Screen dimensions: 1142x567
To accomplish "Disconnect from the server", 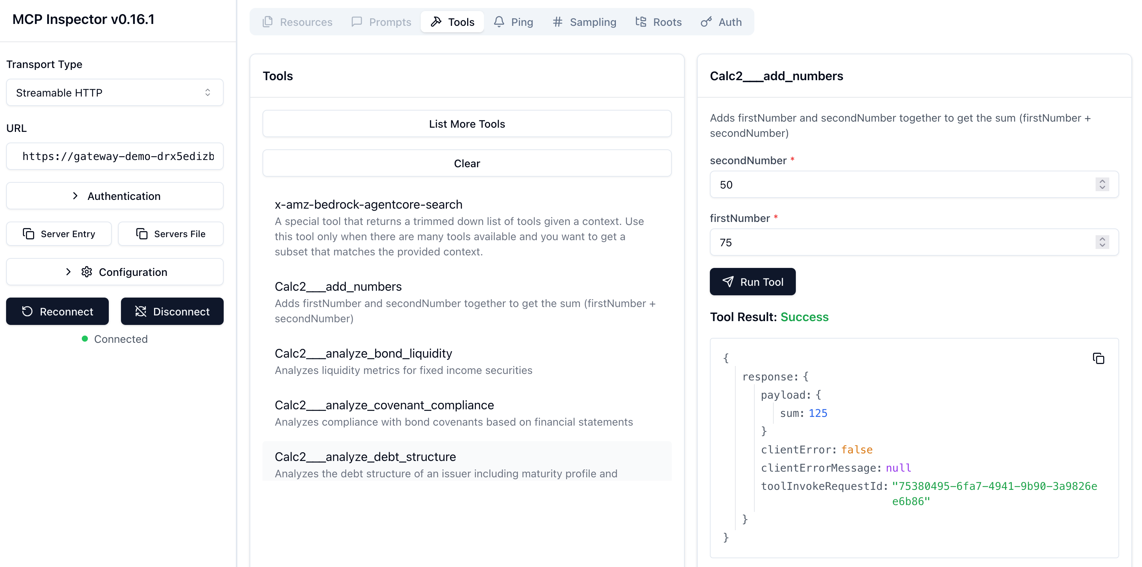I will coord(172,311).
